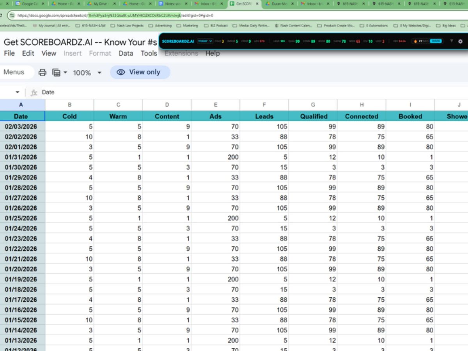
Task: Open the TODAY dropdown on the scoreboard
Action: (205, 41)
